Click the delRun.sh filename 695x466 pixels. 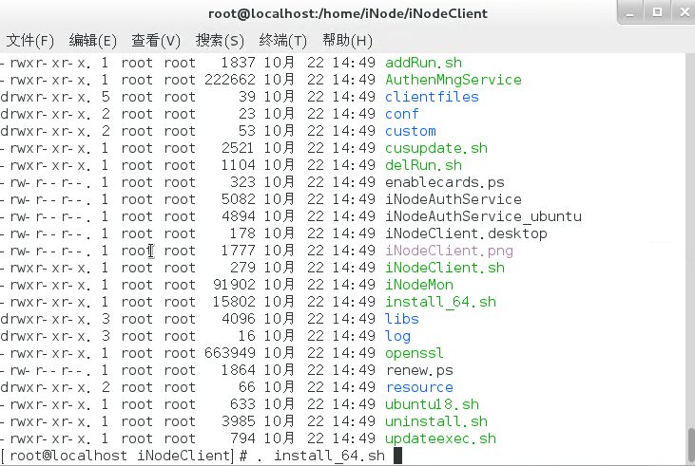pos(423,165)
